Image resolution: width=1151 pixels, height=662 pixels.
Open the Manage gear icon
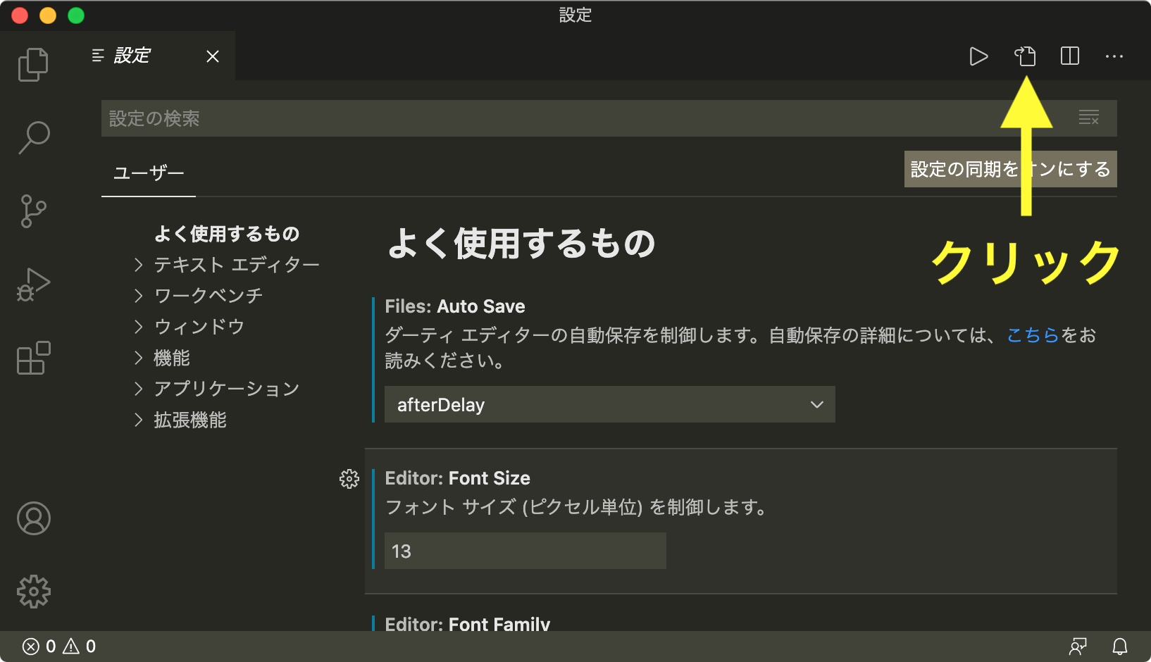tap(32, 592)
